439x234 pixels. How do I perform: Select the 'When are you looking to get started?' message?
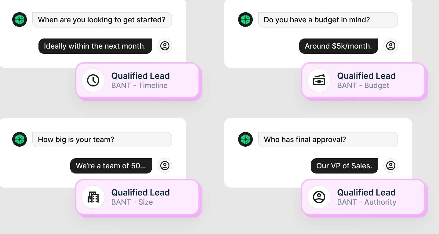tap(102, 20)
